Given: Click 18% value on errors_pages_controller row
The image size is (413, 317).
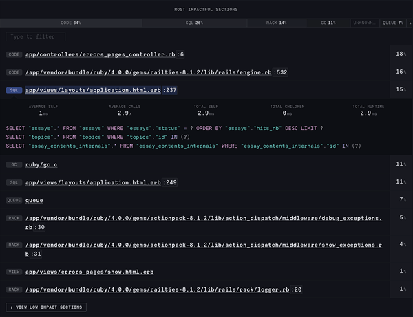Looking at the screenshot, I should [401, 54].
